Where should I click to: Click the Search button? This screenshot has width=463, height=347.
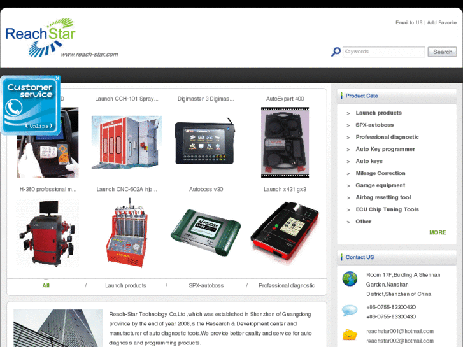[x=442, y=52]
